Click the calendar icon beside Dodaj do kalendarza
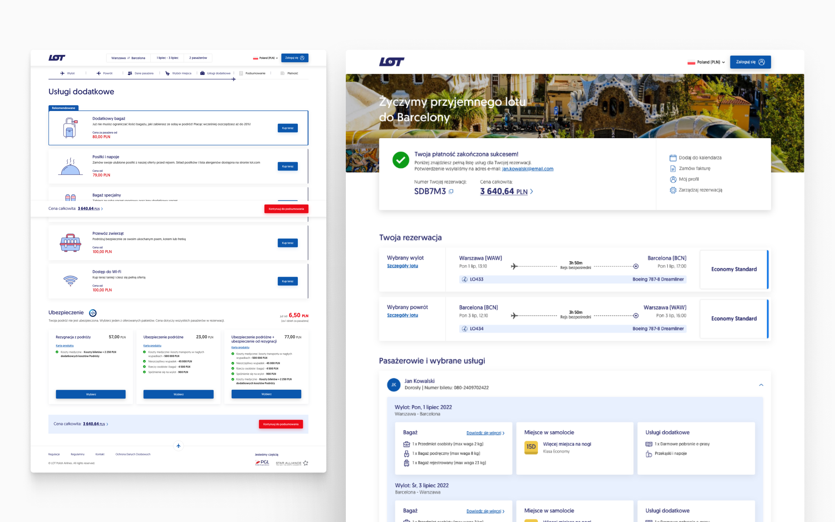Viewport: 835px width, 522px height. tap(673, 158)
